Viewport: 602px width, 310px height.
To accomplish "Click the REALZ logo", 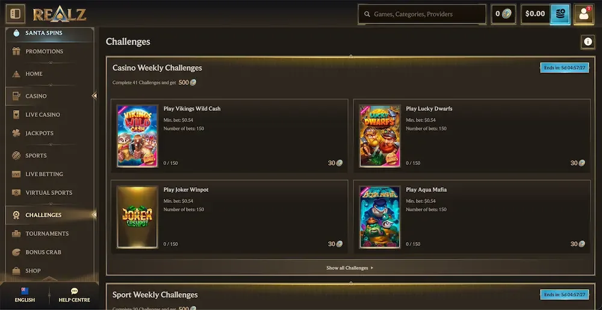I will click(x=60, y=14).
